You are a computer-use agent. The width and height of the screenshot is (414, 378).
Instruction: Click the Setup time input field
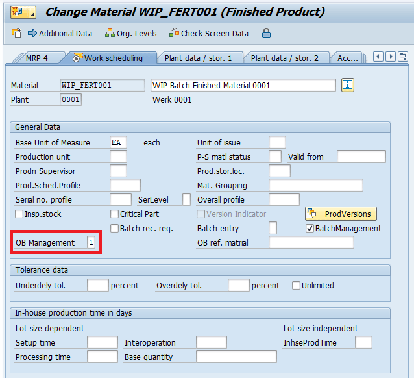click(102, 342)
